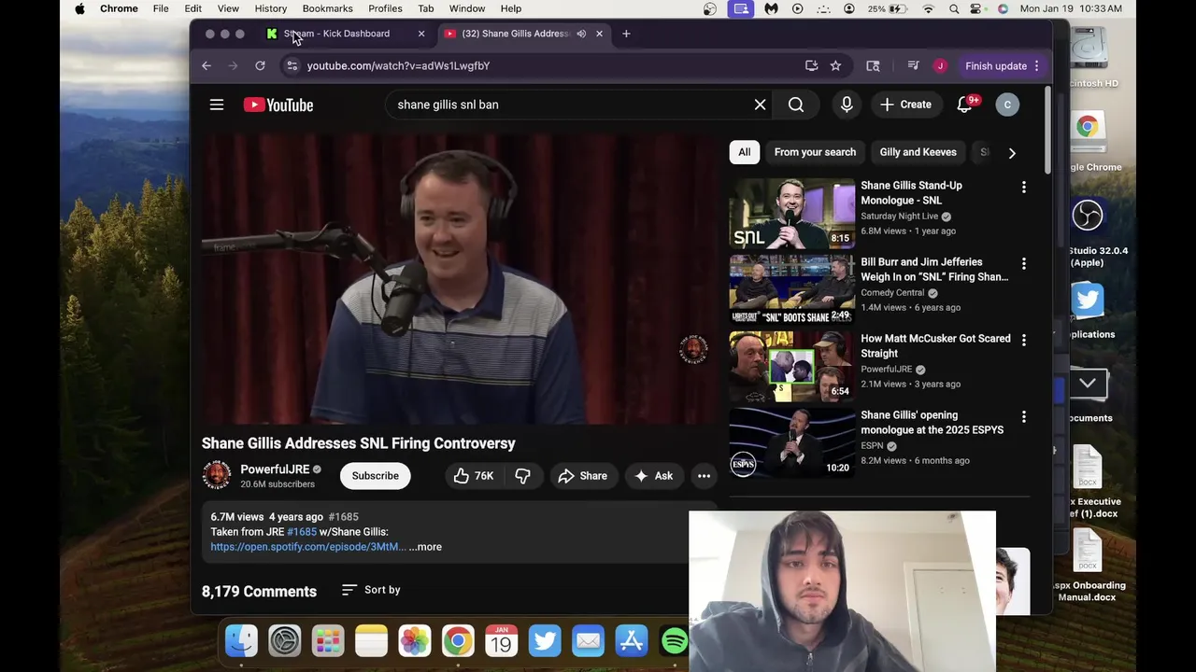The width and height of the screenshot is (1196, 672).
Task: Open the Profiles menu
Action: pos(385,8)
